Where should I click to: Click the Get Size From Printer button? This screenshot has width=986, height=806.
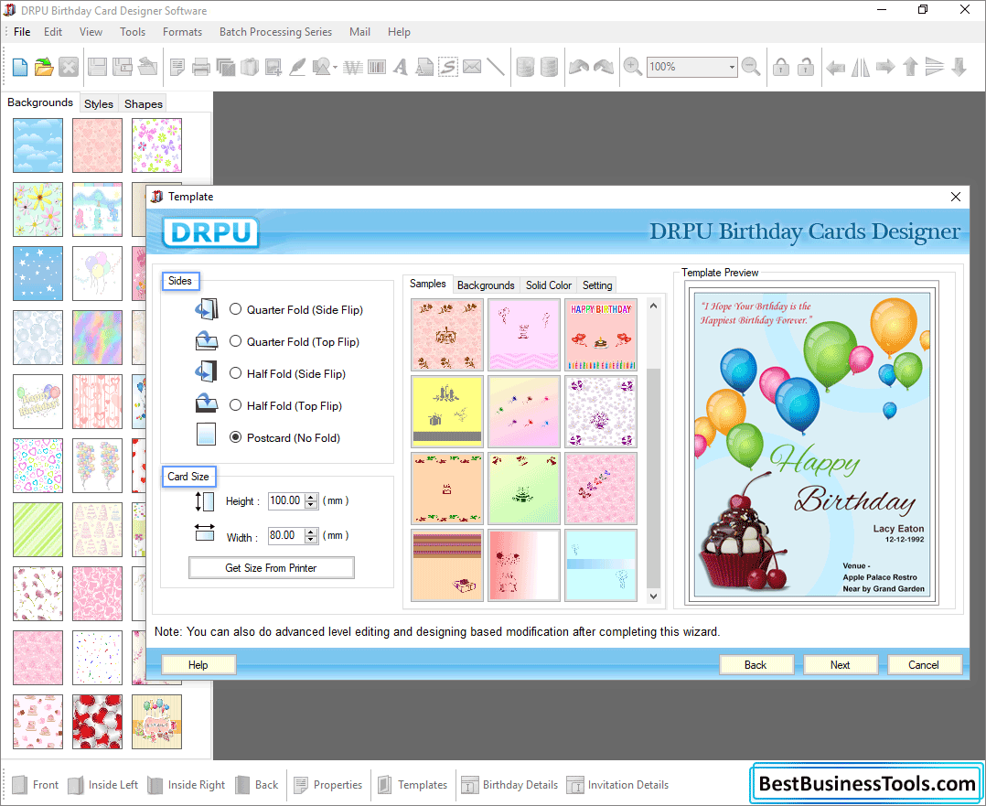point(271,568)
